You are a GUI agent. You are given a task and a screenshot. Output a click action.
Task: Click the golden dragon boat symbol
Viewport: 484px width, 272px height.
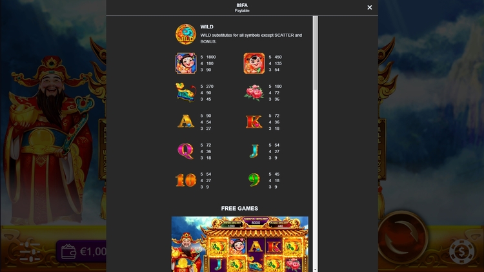(x=186, y=92)
